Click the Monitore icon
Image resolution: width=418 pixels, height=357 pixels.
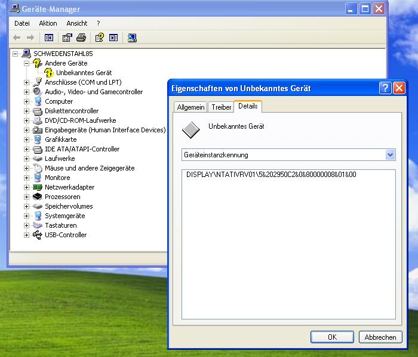38,178
